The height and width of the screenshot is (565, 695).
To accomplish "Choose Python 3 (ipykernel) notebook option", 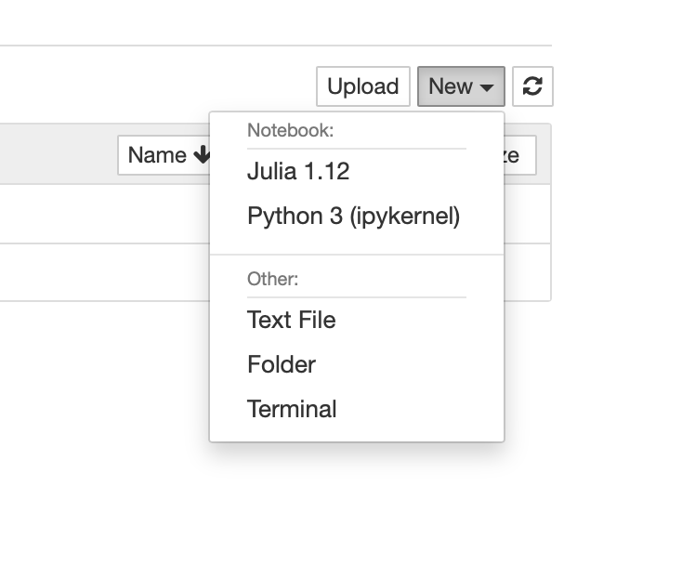I will (353, 217).
